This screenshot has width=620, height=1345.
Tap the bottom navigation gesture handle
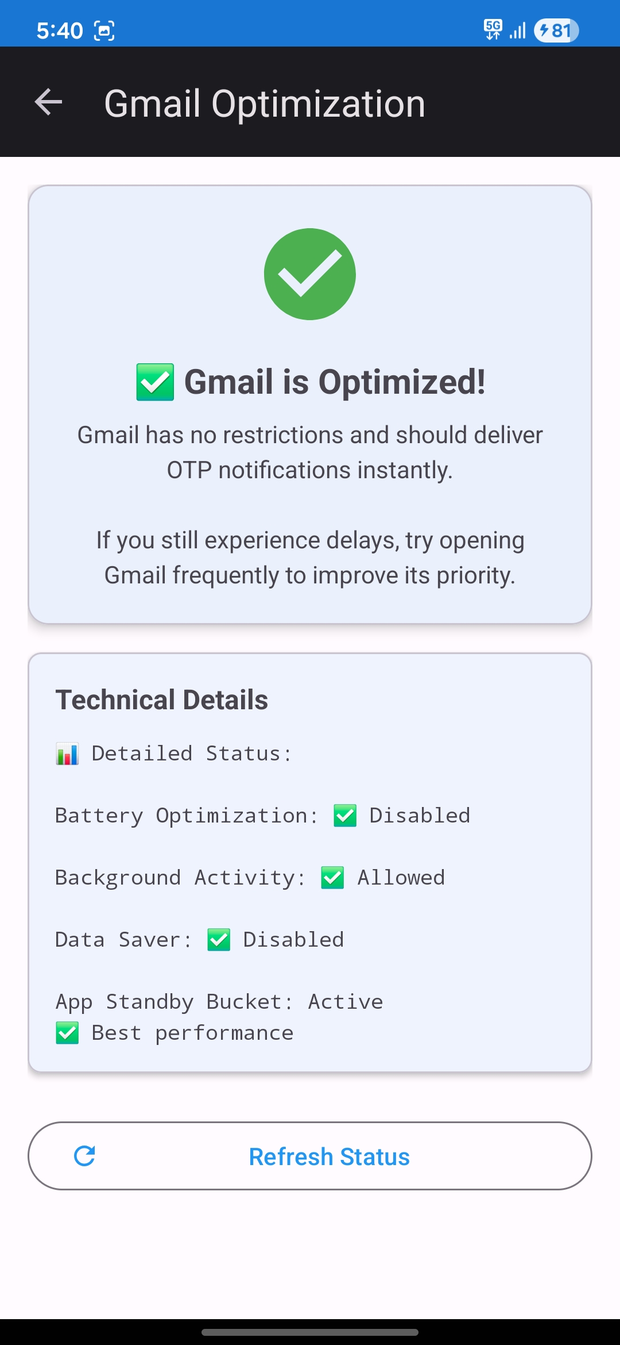[x=310, y=1332]
